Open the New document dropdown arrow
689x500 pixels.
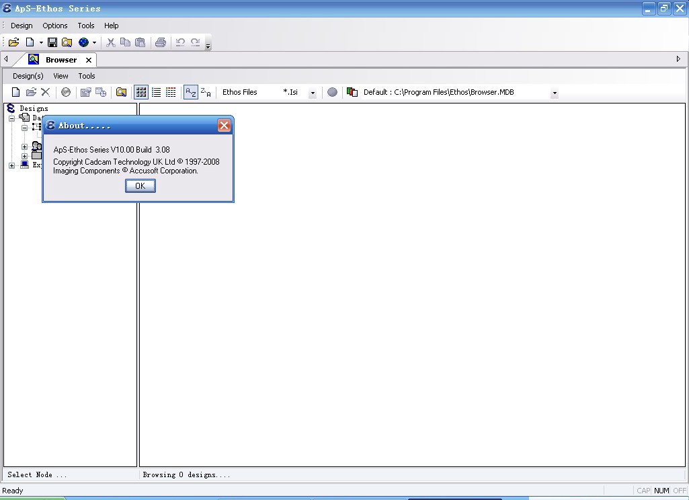(41, 42)
